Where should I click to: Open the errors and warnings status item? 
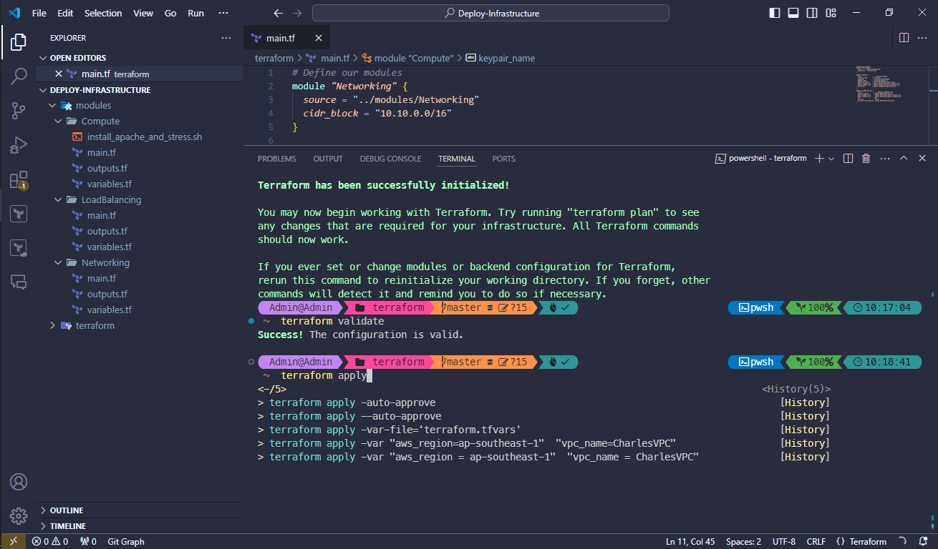[50, 541]
